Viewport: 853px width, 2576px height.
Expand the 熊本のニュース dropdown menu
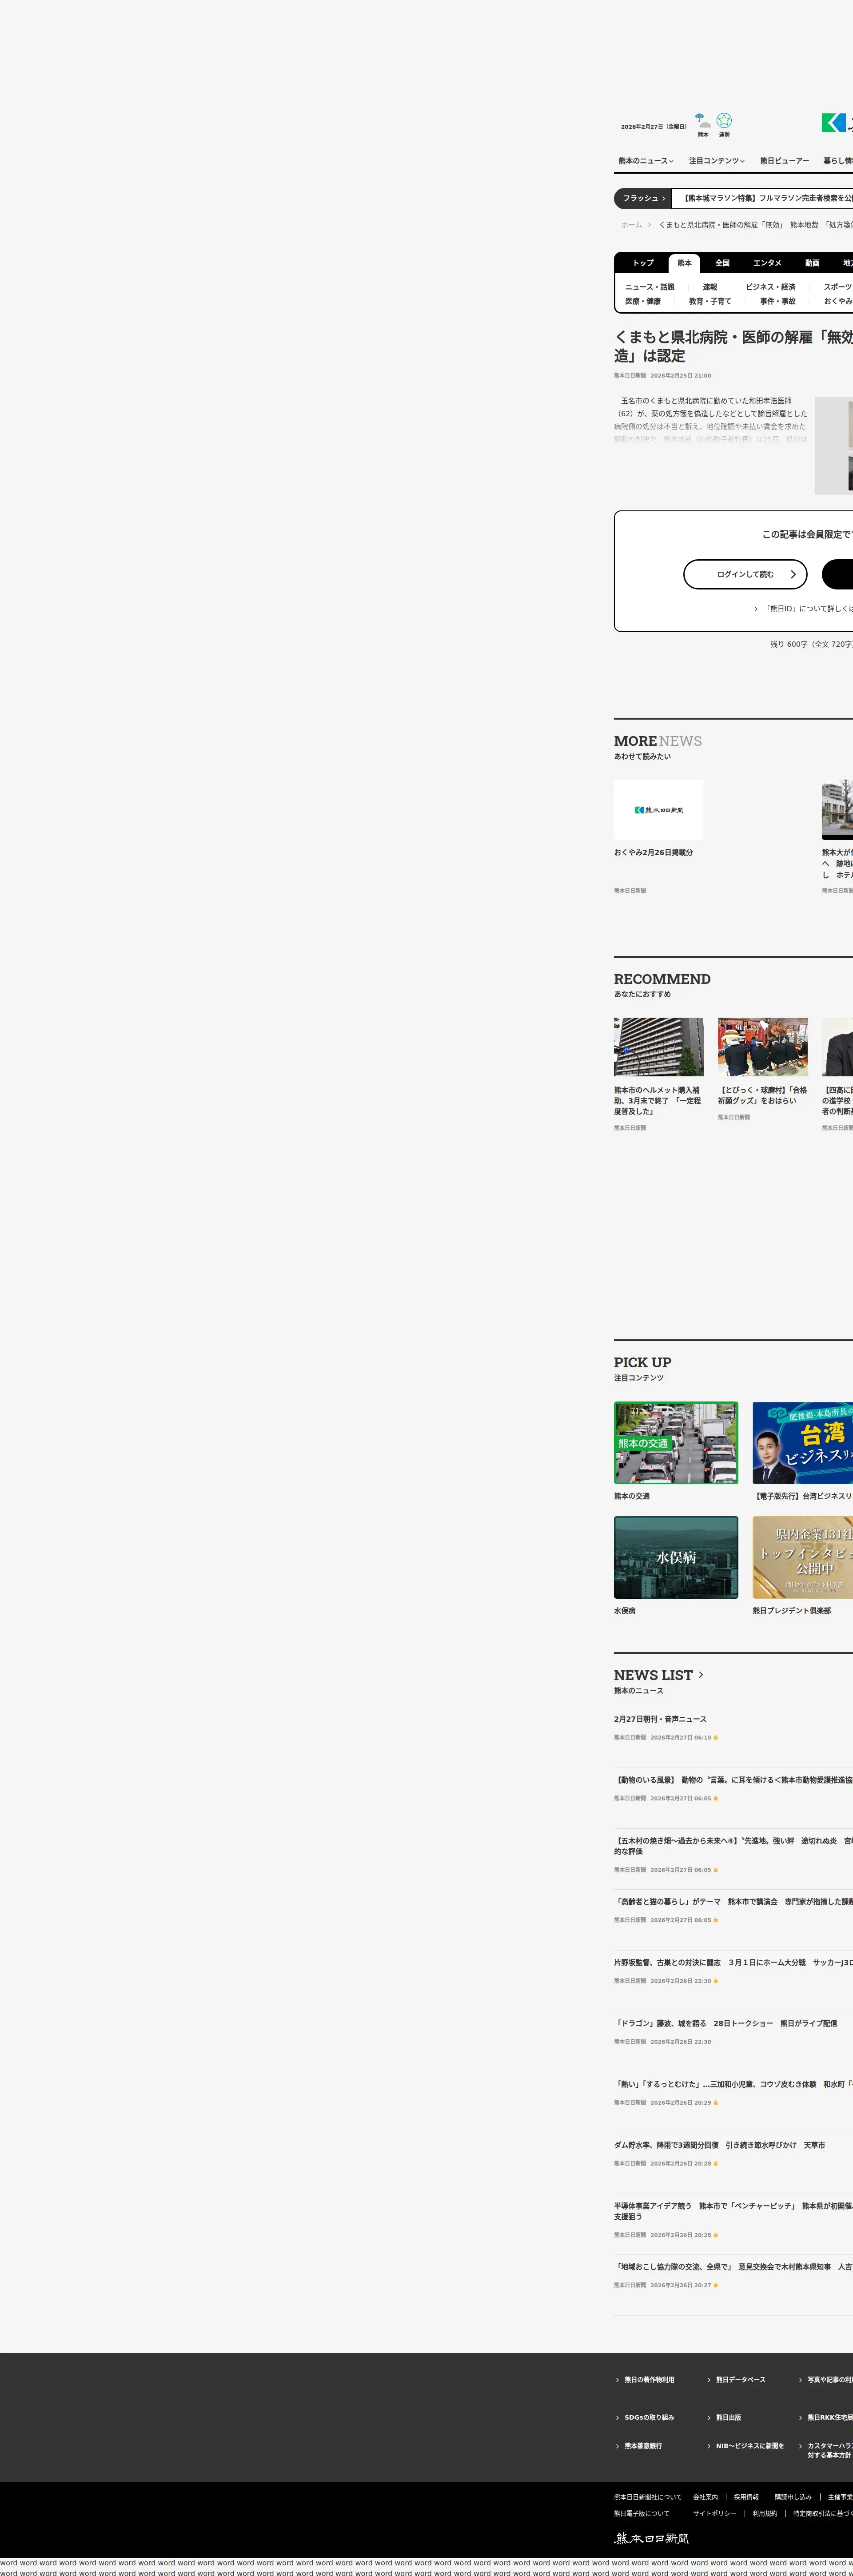click(x=645, y=161)
